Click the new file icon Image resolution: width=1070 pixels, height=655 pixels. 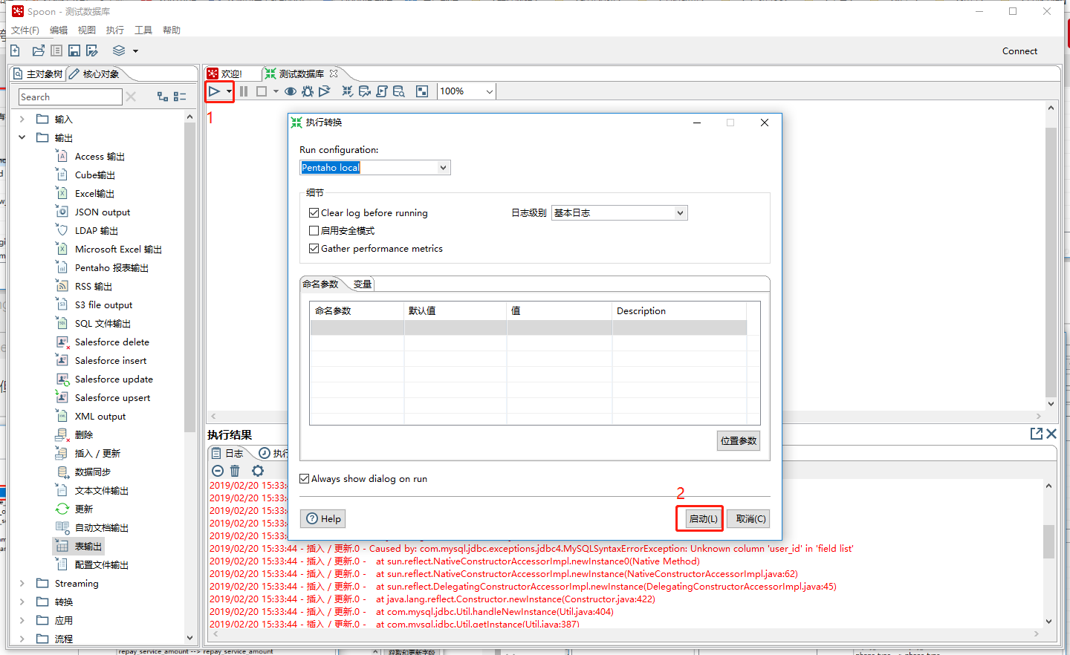pyautogui.click(x=15, y=50)
